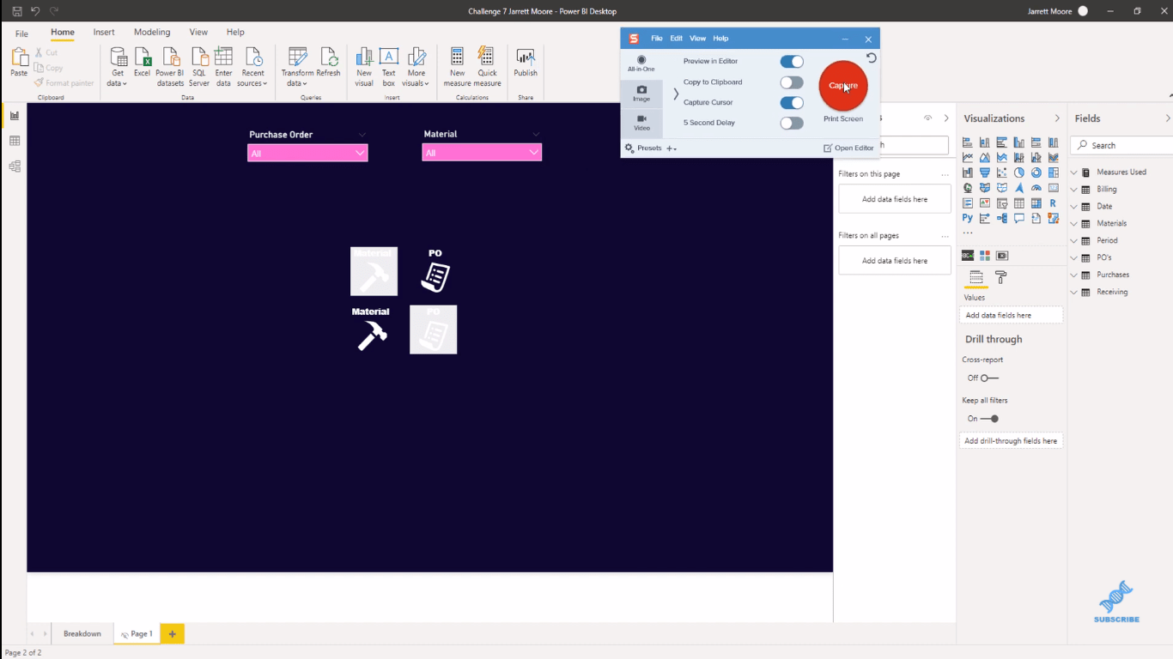Select the Donut chart visual
This screenshot has width=1173, height=659.
(1036, 173)
